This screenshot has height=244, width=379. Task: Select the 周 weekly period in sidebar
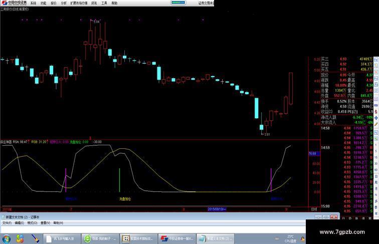pos(376,182)
